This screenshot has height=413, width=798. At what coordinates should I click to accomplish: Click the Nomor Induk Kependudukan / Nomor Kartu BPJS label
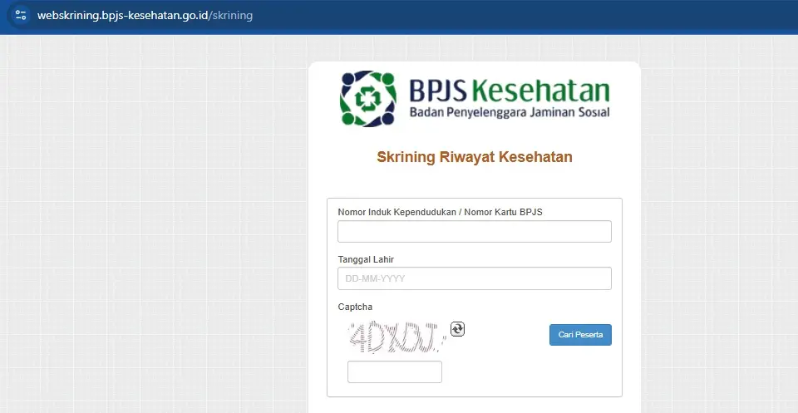pyautogui.click(x=440, y=212)
